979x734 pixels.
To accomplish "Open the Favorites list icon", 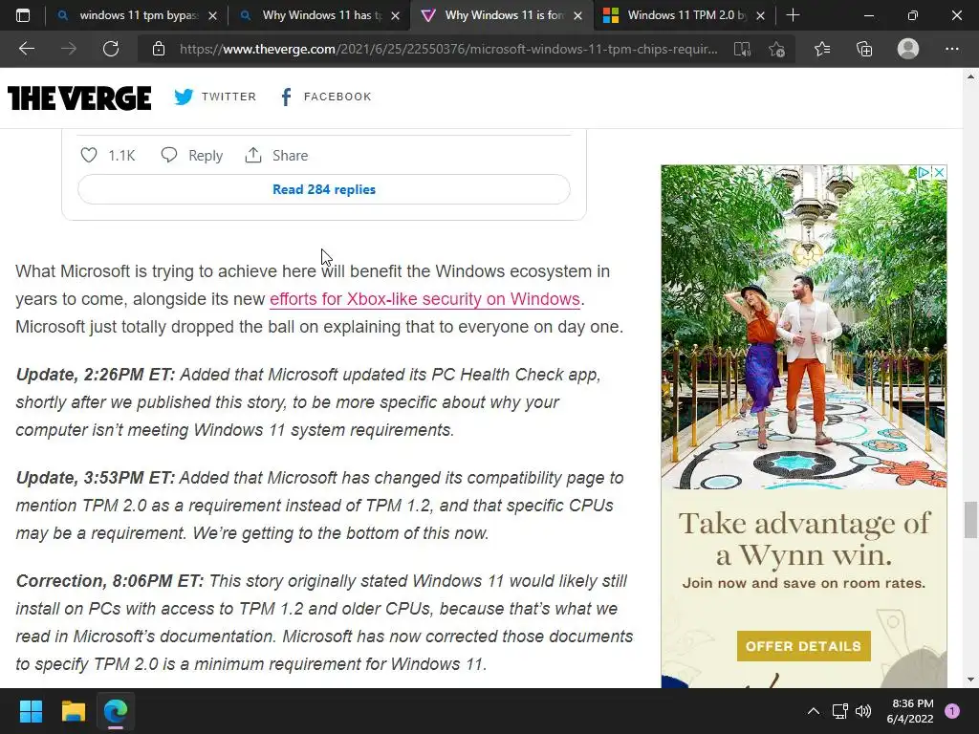I will click(x=821, y=49).
